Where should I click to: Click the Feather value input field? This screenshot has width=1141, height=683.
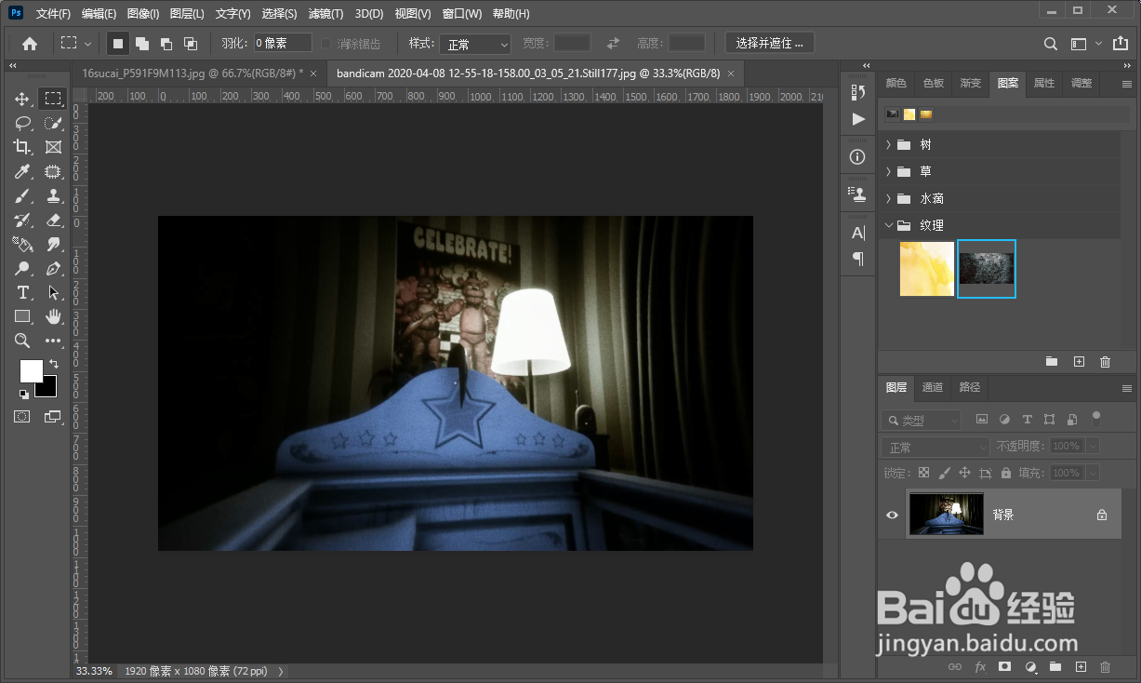click(283, 43)
